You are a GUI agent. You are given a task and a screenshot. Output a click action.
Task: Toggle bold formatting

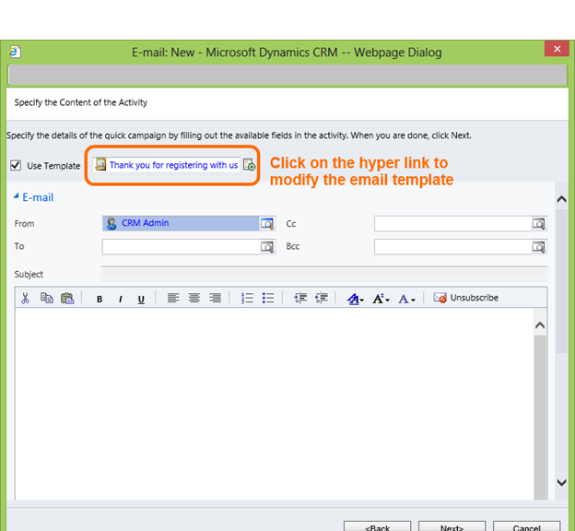[x=100, y=299]
